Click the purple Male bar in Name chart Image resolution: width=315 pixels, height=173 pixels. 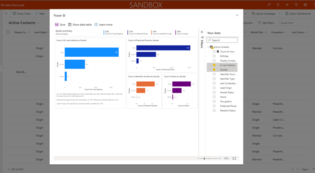coord(182,84)
